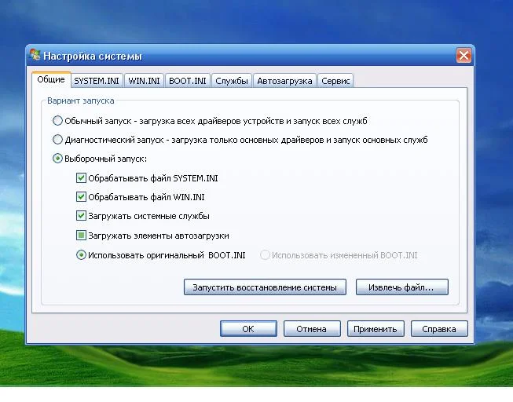Open help with Справка button
The image size is (513, 402).
(x=439, y=329)
